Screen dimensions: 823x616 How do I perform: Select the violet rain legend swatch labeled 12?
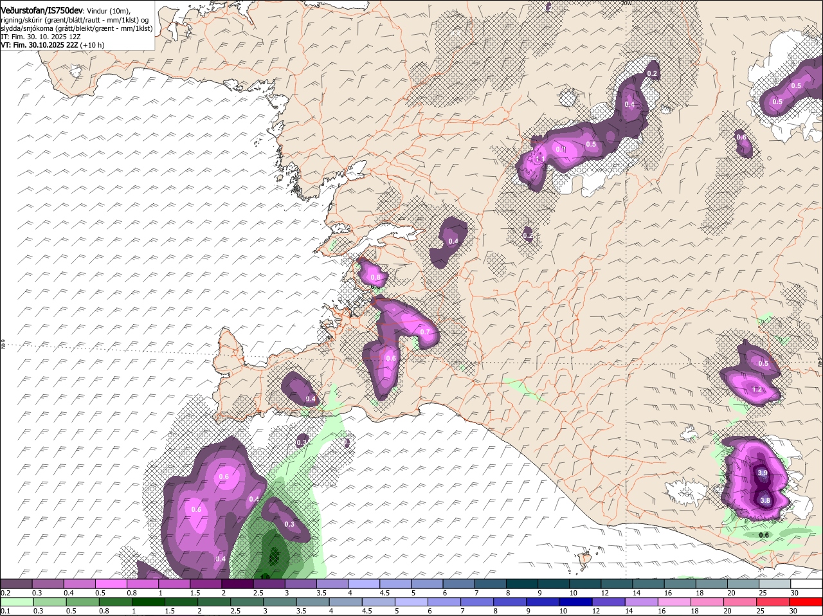609,602
